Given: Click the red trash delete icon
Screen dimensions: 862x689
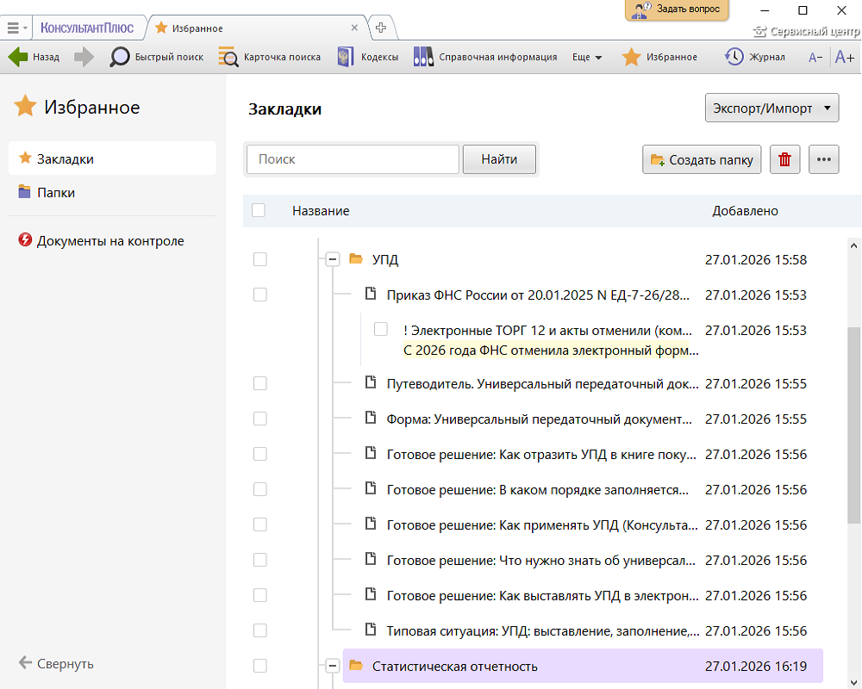Looking at the screenshot, I should (x=784, y=159).
